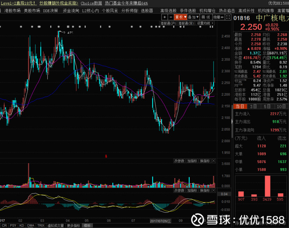The image size is (289, 228).
Task: Open Choice数据 link
Action: pyautogui.click(x=91, y=3)
